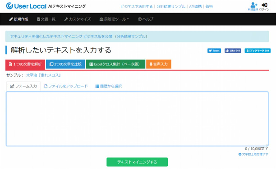Switch to 履歴から選択 tab
Image resolution: width=276 pixels, height=169 pixels.
click(109, 86)
